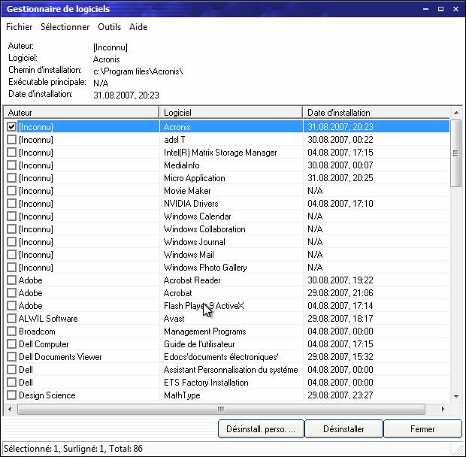
Task: Select the Acrobat software entry
Action: (177, 293)
